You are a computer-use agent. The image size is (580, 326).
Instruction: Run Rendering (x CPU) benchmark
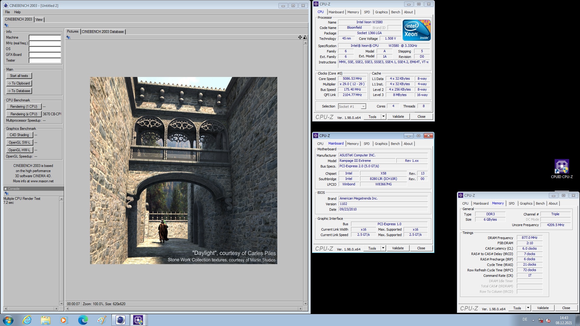[24, 114]
